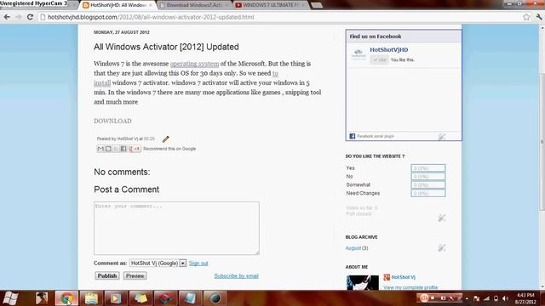Open the Comment as account dropdown
The image size is (545, 306).
158,263
